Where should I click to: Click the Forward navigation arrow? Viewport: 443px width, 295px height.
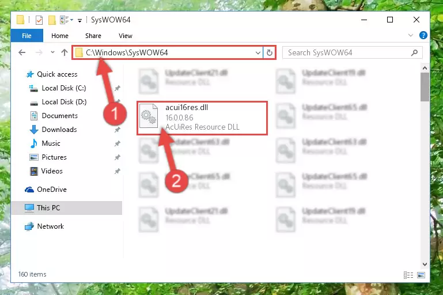point(39,52)
